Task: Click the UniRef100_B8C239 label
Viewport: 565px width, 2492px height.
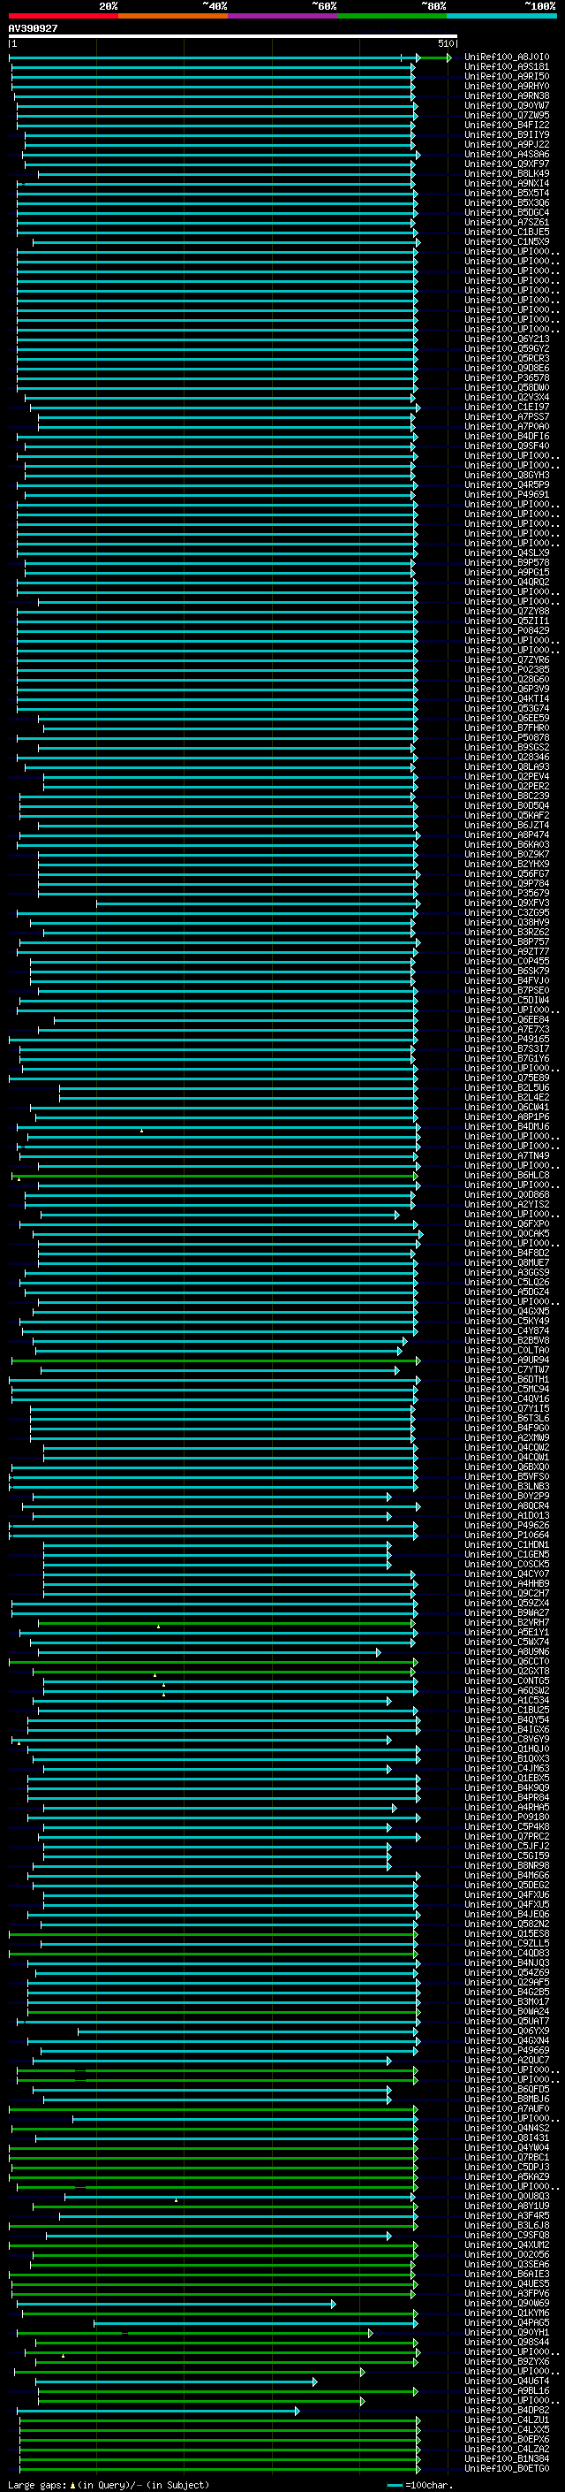Action: (507, 796)
